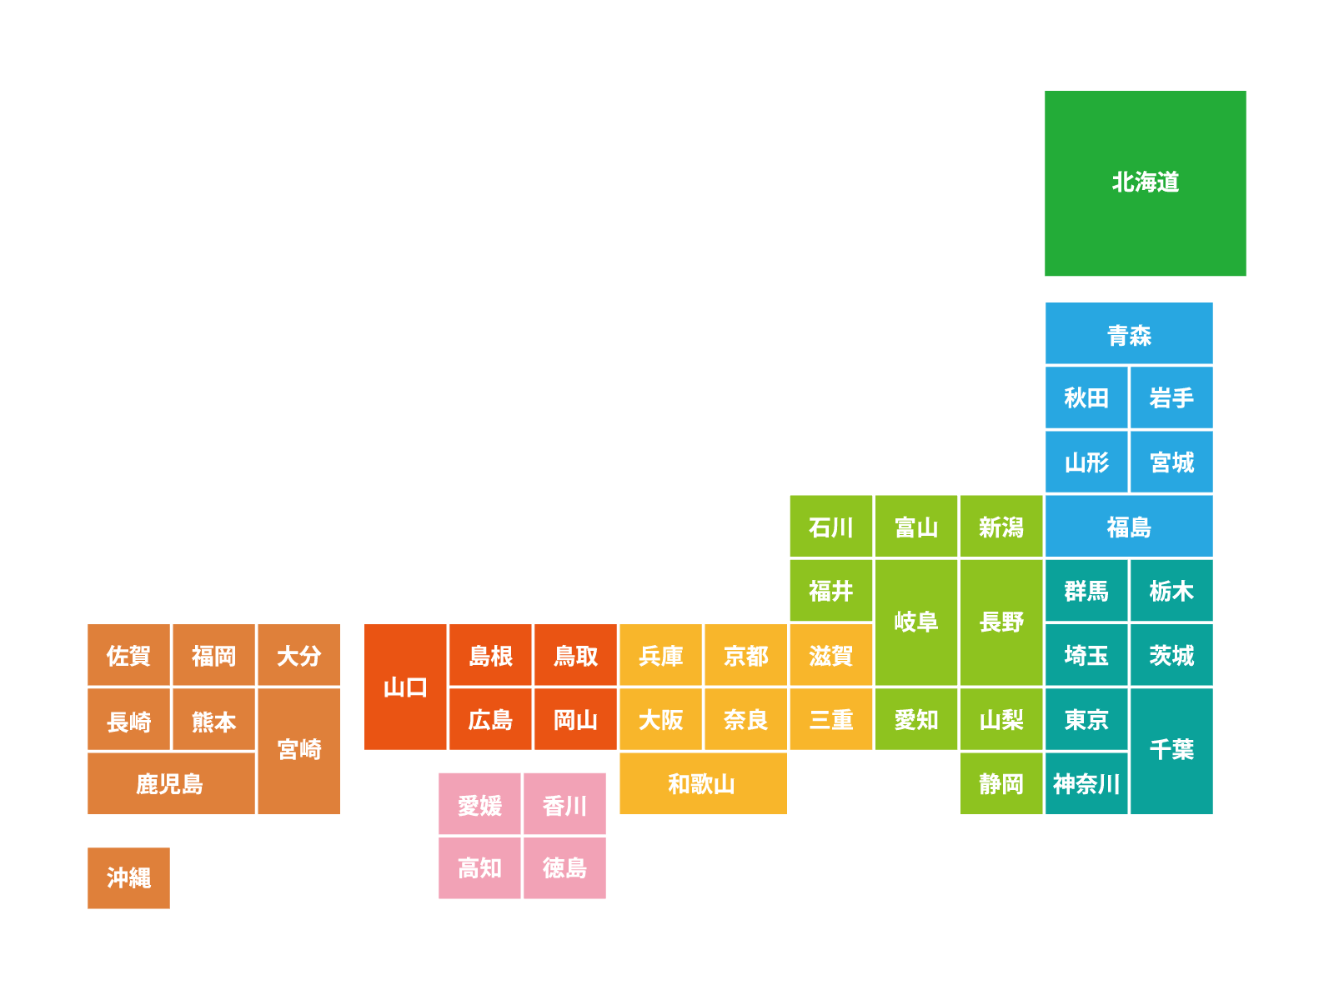The image size is (1334, 1000).
Task: Select the 愛知 tile
Action: click(916, 718)
